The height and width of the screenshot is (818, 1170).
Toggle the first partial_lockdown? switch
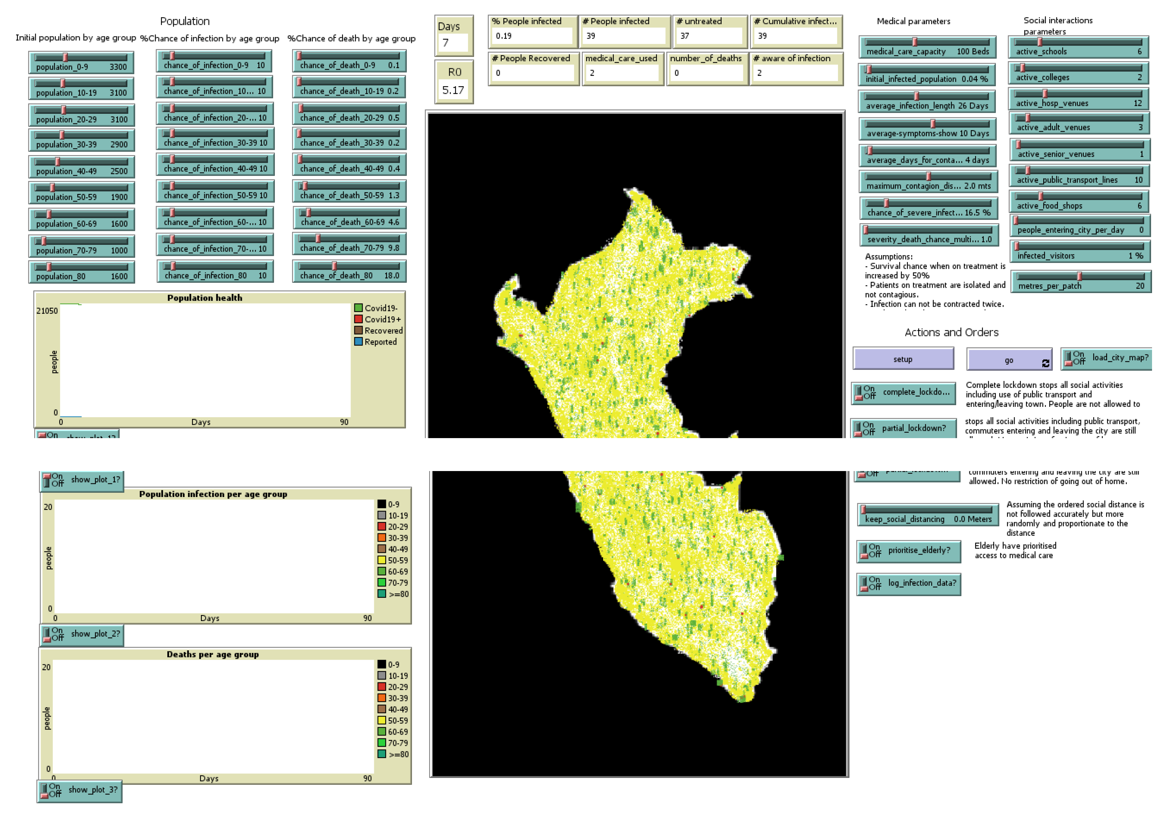[x=903, y=428]
